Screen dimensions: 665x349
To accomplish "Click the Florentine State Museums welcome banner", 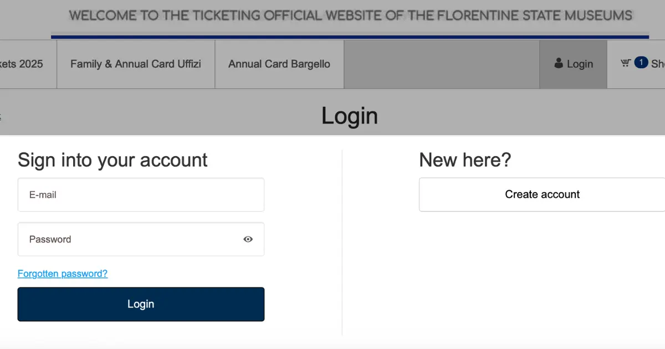I will click(350, 16).
